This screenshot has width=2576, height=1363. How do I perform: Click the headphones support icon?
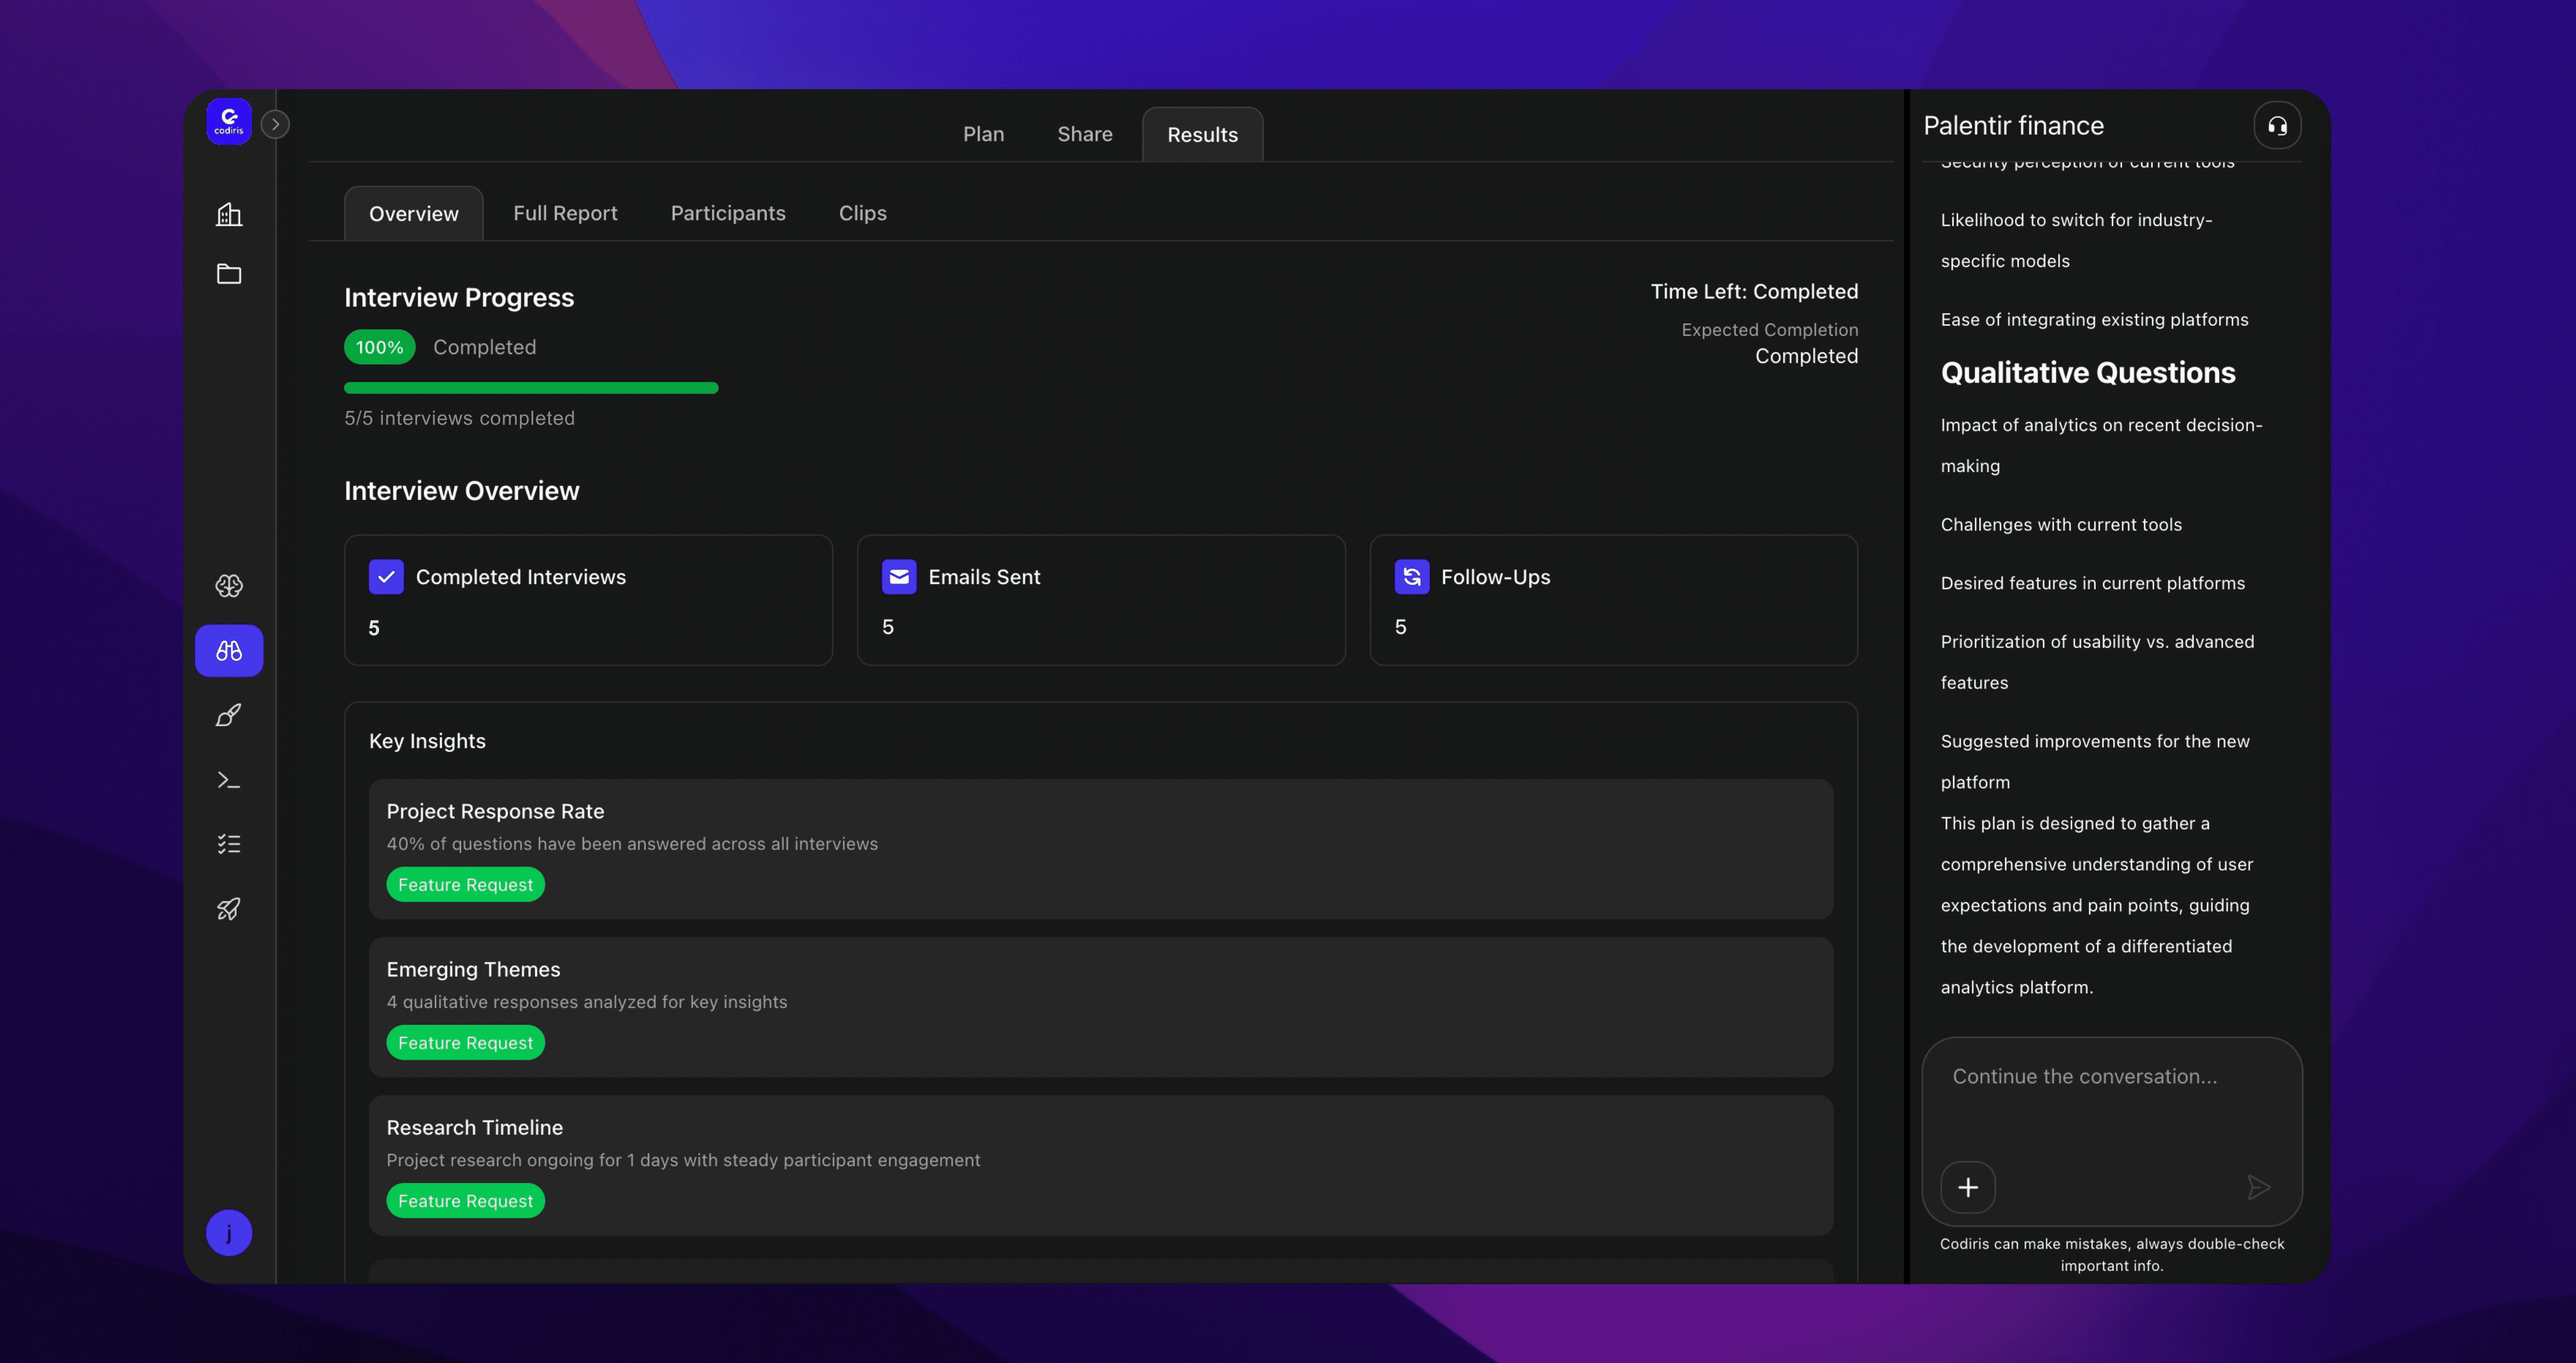[2277, 125]
